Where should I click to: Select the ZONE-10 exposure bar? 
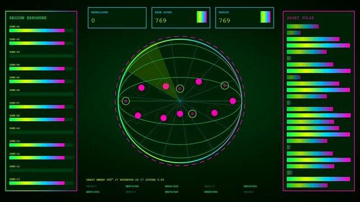tap(41, 145)
